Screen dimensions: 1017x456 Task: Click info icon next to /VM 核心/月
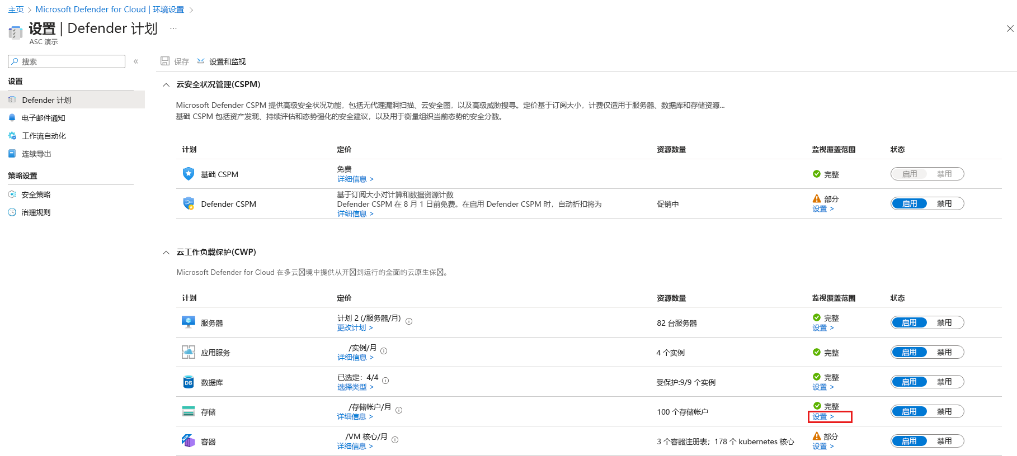(x=395, y=440)
